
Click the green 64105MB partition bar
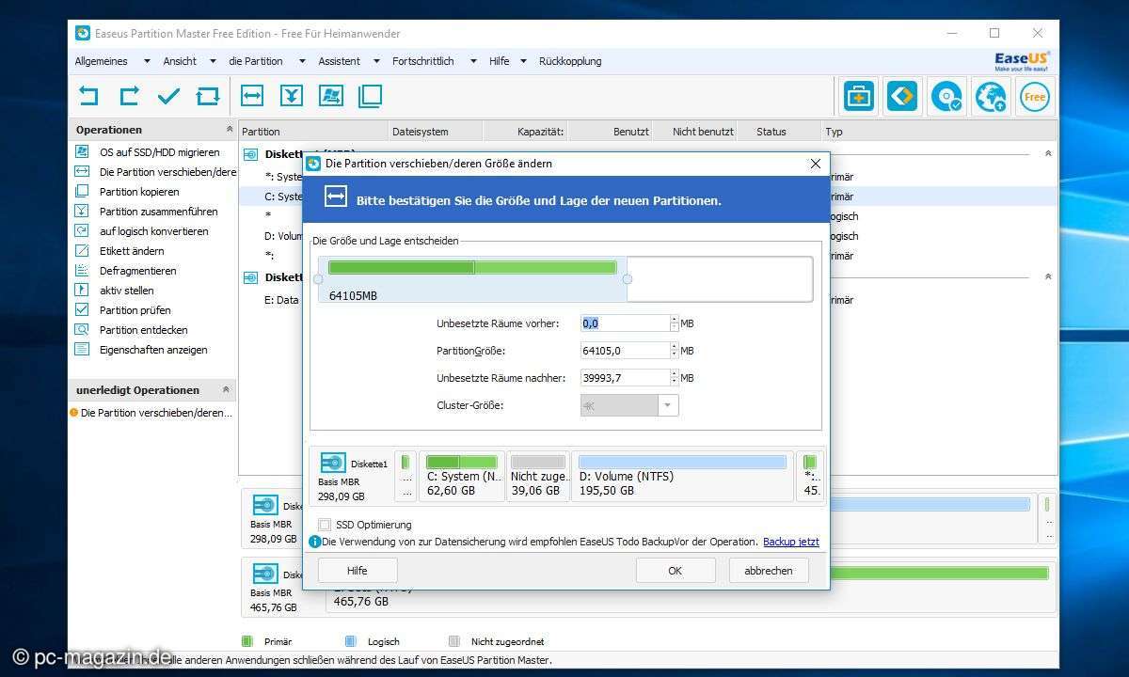click(x=472, y=268)
